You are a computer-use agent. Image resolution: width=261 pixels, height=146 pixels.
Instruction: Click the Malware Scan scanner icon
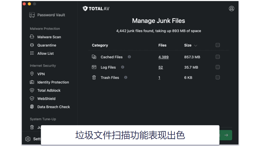coord(32,37)
